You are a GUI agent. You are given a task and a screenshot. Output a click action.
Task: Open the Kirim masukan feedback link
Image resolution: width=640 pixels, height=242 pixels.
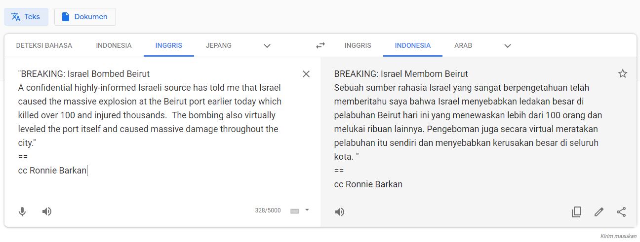[618, 236]
